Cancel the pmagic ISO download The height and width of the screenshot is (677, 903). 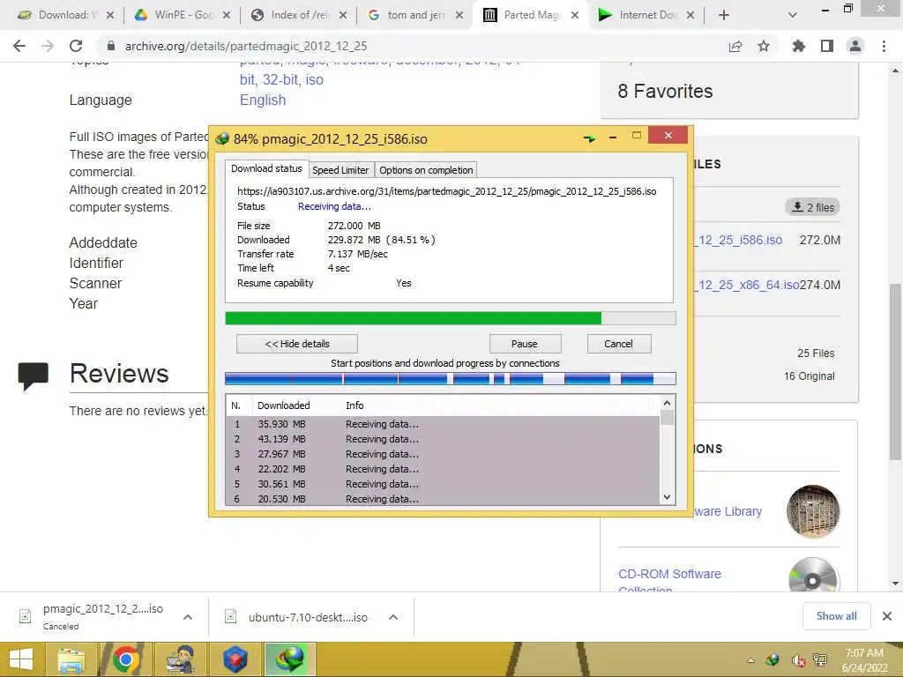point(618,344)
